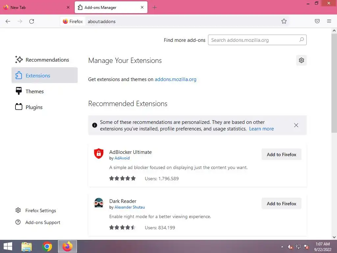The width and height of the screenshot is (337, 253).
Task: Add Dark Reader to Firefox
Action: pos(282,204)
